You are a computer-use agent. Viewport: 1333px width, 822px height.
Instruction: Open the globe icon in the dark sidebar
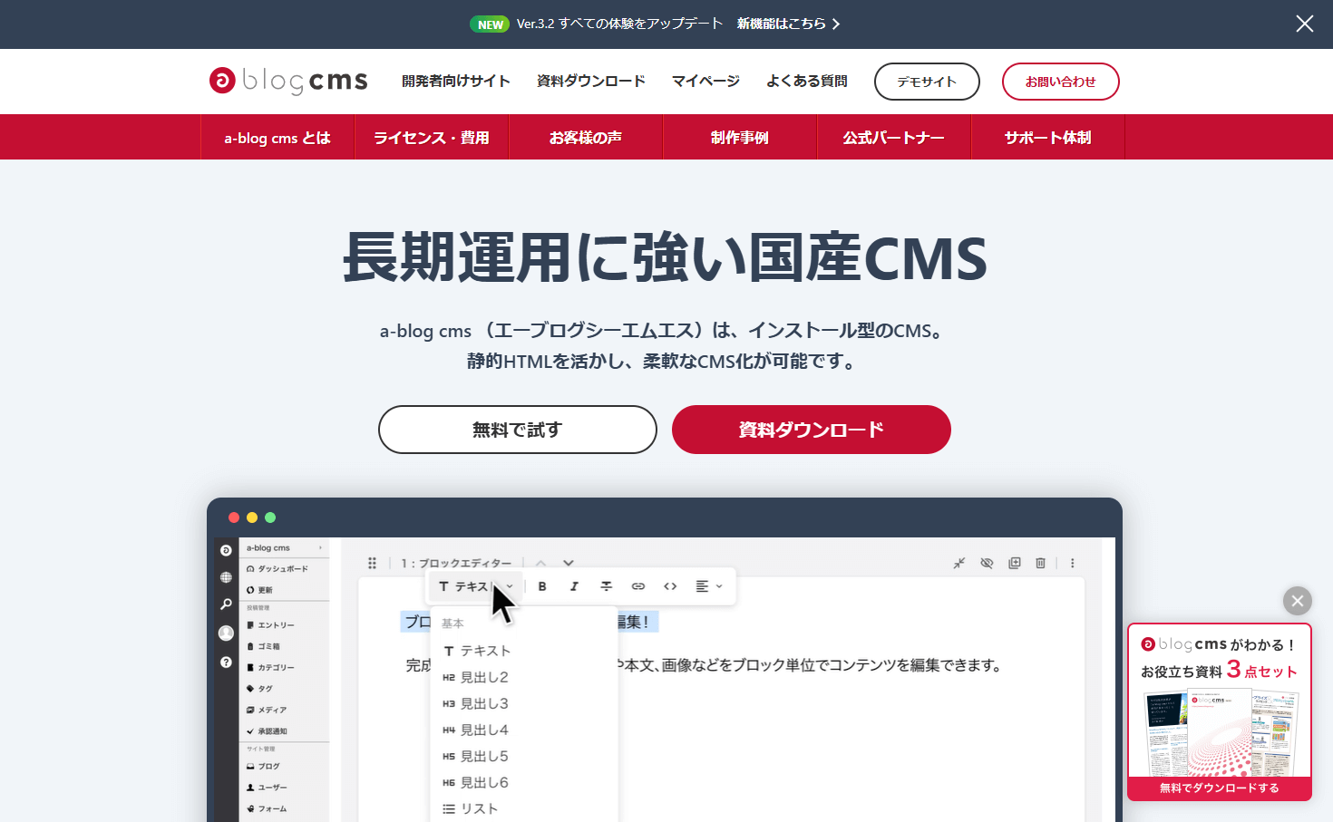226,578
